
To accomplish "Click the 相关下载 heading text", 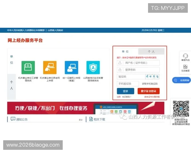I will point(99,119).
